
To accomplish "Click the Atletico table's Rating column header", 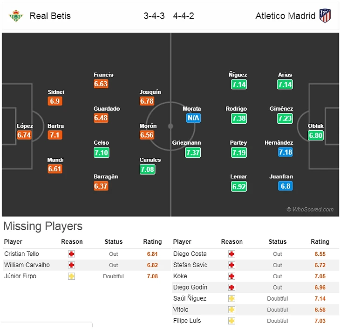I will pyautogui.click(x=320, y=242).
